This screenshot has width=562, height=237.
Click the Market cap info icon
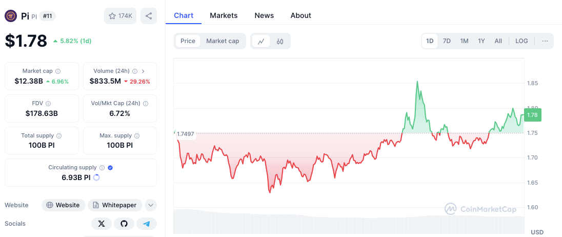[x=58, y=71]
